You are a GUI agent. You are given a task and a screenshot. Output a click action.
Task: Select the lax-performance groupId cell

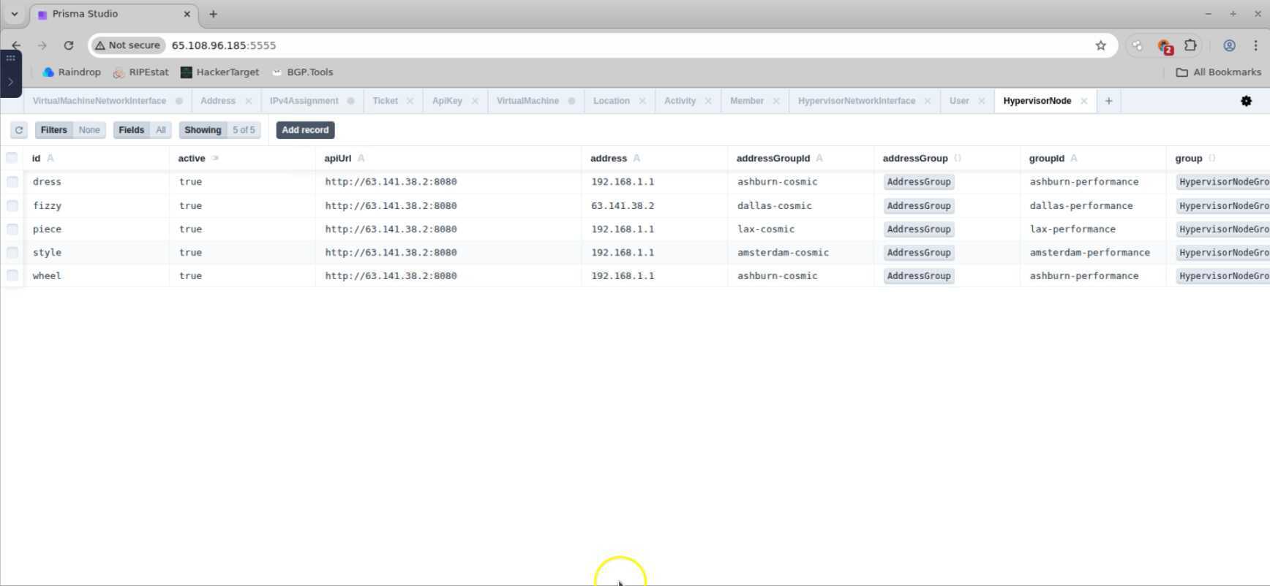coord(1094,229)
